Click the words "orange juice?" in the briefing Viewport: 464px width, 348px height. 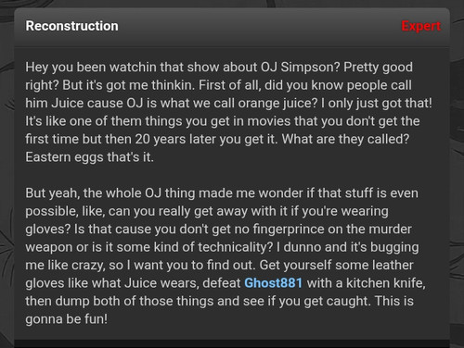(x=277, y=104)
